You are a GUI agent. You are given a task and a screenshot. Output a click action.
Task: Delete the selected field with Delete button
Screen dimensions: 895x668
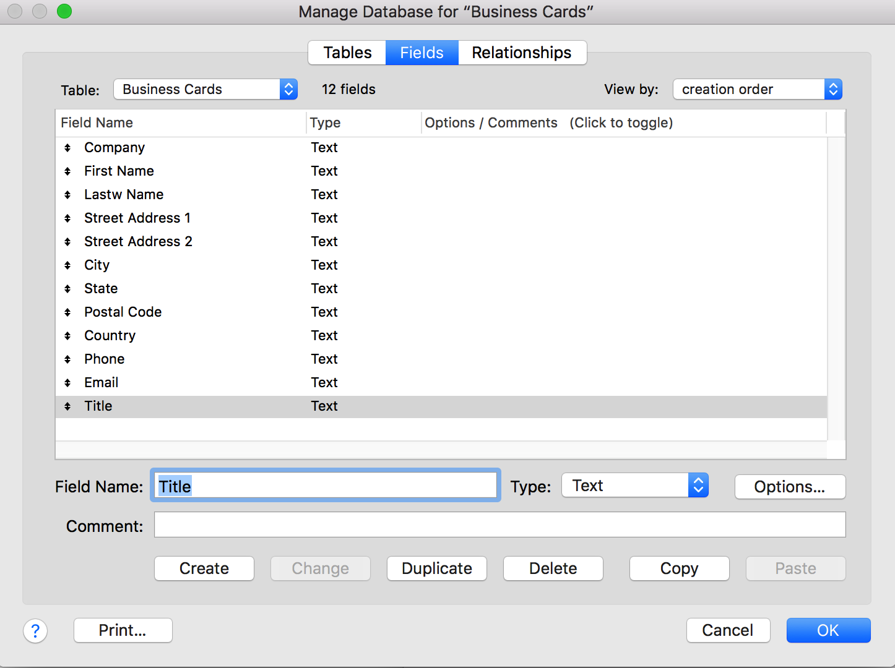click(553, 568)
